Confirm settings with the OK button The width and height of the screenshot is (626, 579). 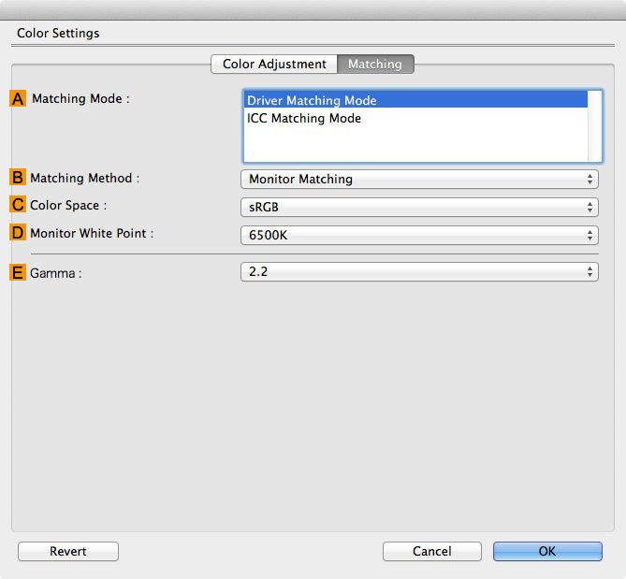point(547,551)
